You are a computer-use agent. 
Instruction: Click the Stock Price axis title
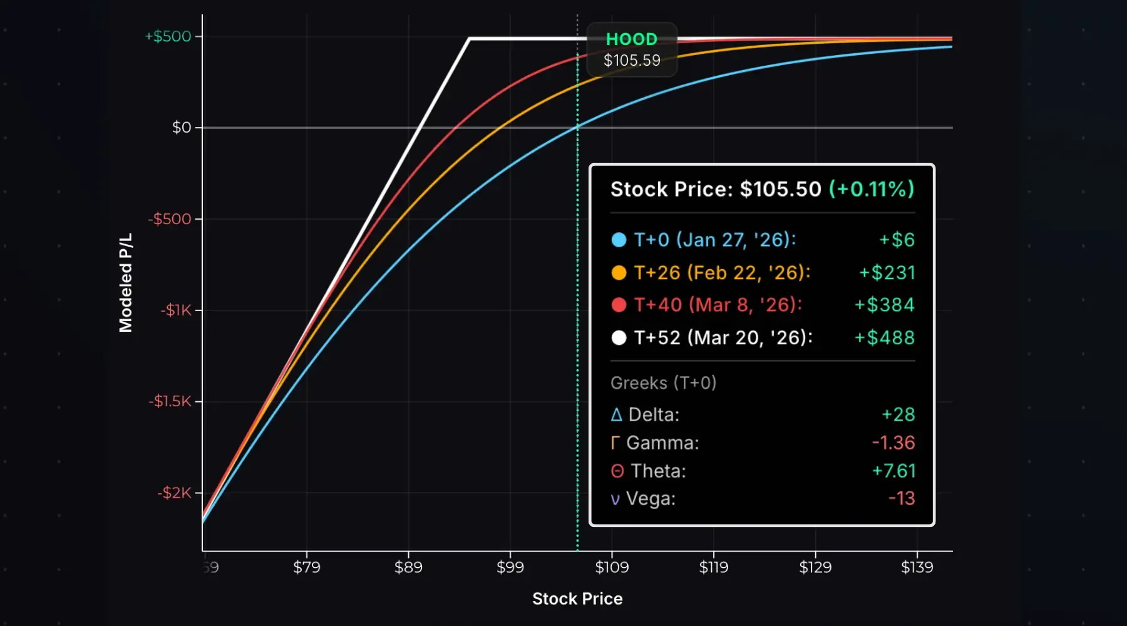pyautogui.click(x=577, y=598)
